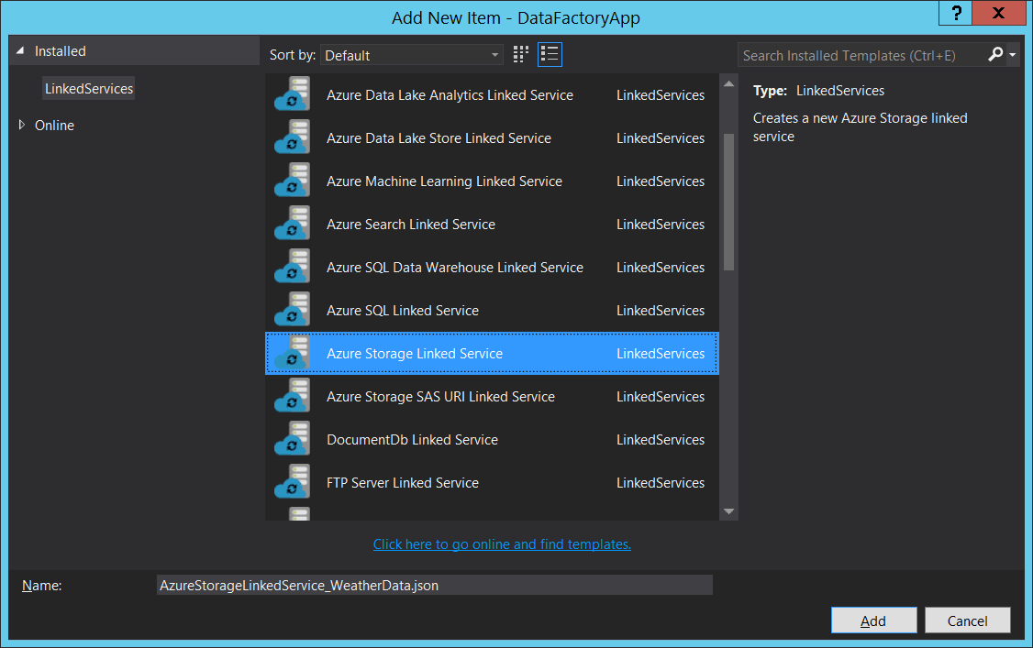The height and width of the screenshot is (648, 1033).
Task: Click the Azure SQL Linked Service icon
Action: [x=293, y=309]
